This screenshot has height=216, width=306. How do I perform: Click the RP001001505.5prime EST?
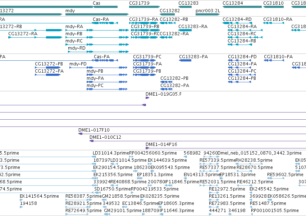point(252,214)
